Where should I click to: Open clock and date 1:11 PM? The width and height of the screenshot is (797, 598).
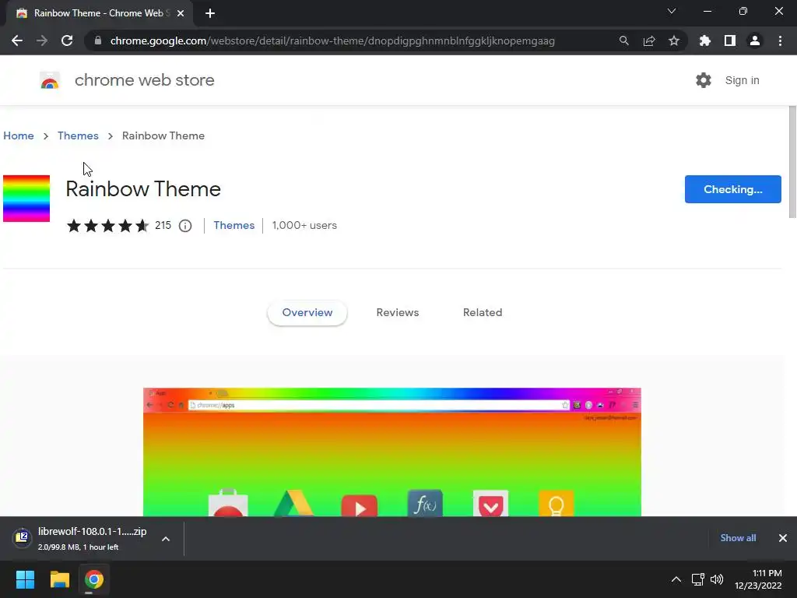758,579
